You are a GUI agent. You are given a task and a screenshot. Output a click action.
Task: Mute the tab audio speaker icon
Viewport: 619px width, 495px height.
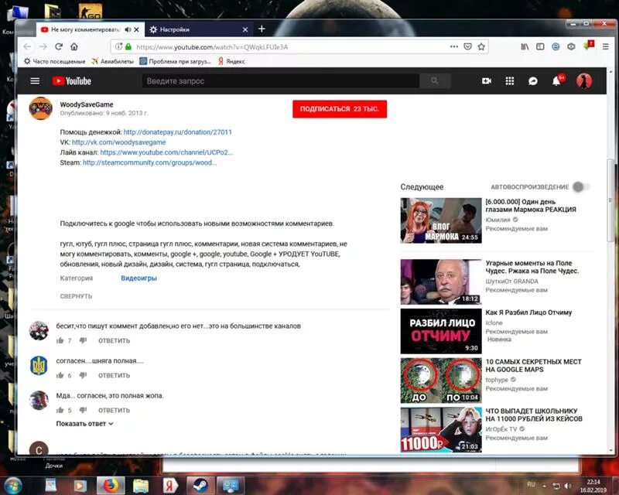[128, 29]
